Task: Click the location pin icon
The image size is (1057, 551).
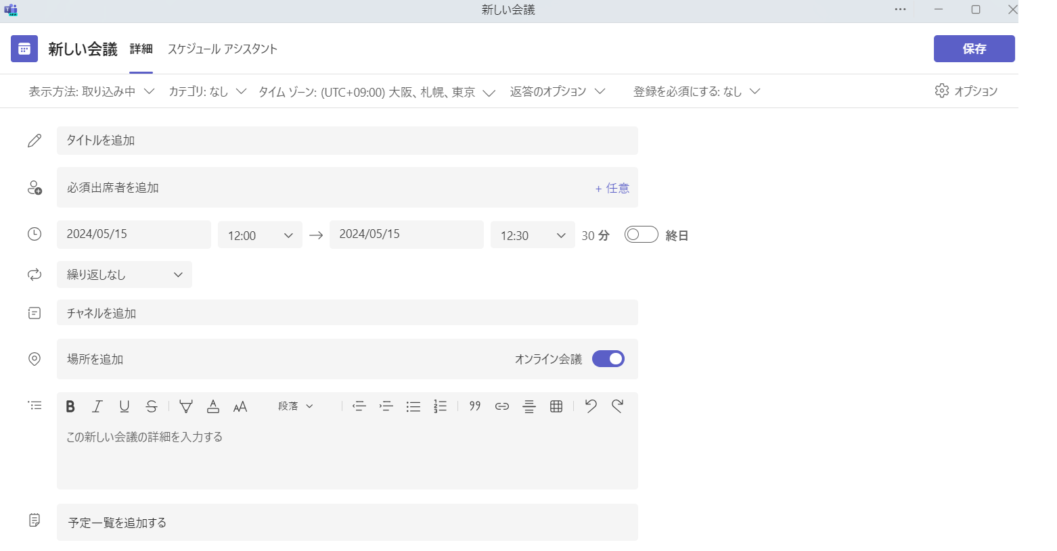Action: click(x=35, y=359)
